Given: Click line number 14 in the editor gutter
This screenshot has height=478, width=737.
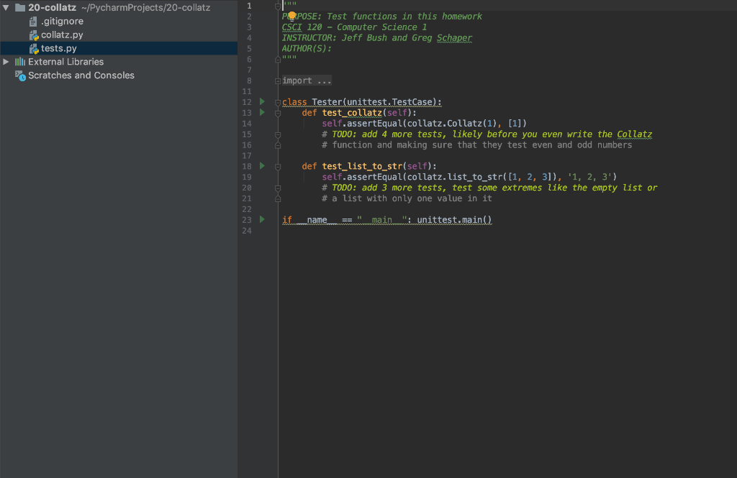Looking at the screenshot, I should coord(248,123).
